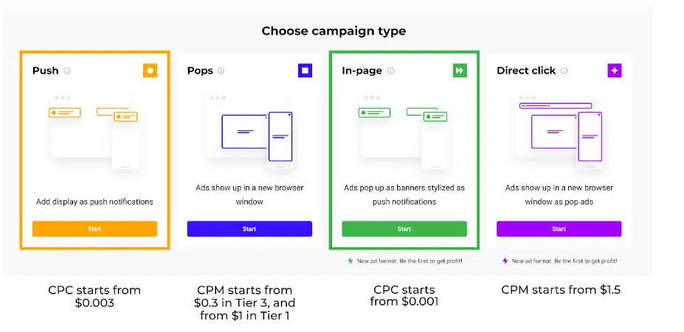Start a Direct click campaign, purple button
Image resolution: width=684 pixels, height=332 pixels.
559,229
